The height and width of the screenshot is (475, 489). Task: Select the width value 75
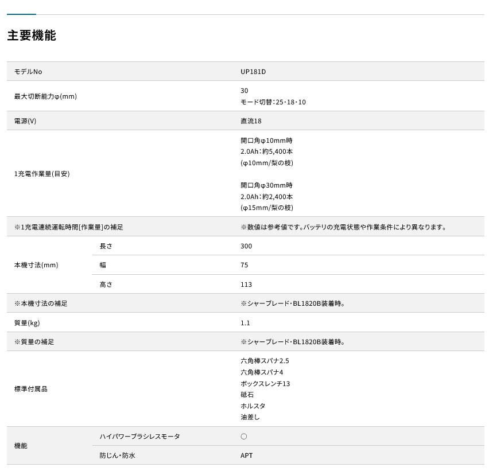tap(244, 265)
